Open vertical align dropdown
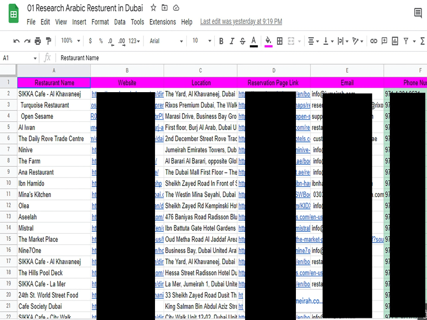This screenshot has width=427, height=320. pyautogui.click(x=328, y=41)
